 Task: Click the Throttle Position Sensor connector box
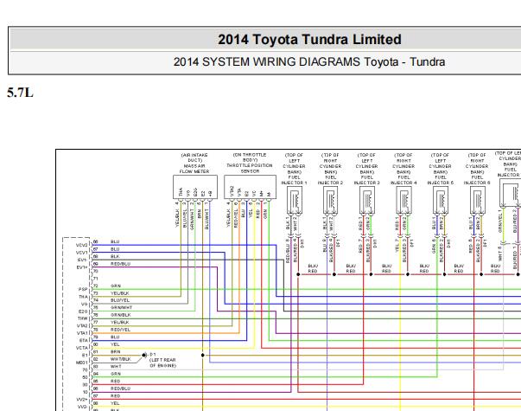click(x=250, y=187)
